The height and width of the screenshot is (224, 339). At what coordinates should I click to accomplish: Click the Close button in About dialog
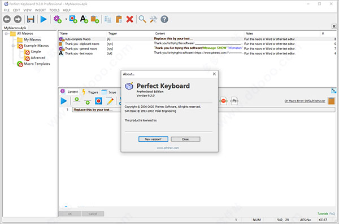point(185,139)
